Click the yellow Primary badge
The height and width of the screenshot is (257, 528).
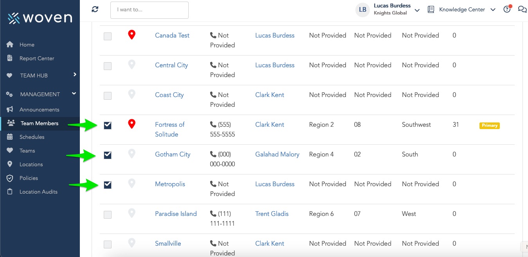(490, 126)
